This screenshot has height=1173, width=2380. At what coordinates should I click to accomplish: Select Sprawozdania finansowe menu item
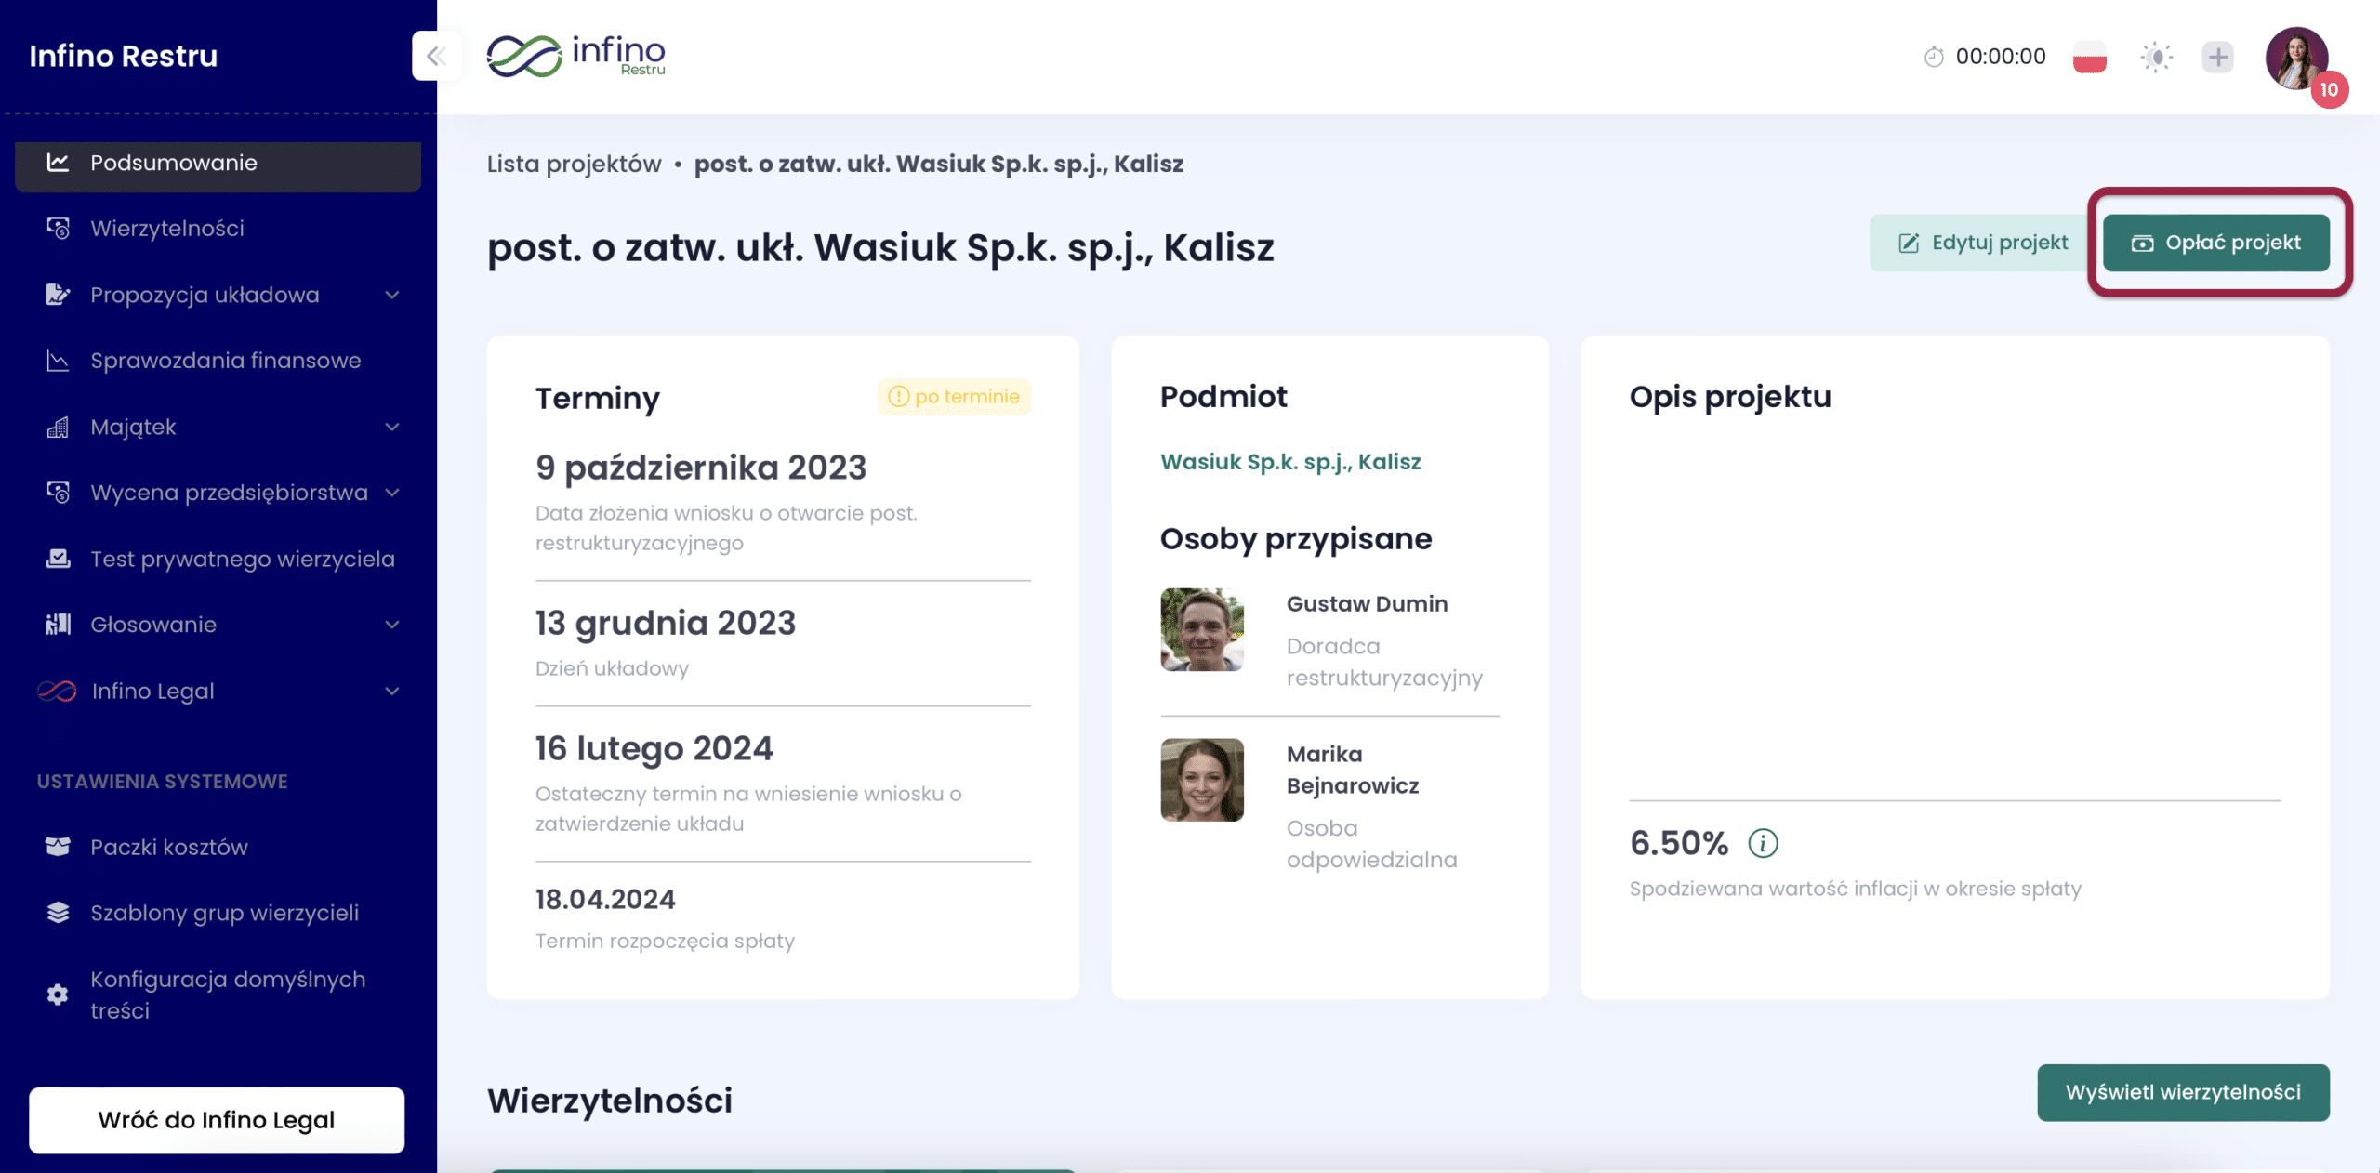[225, 361]
